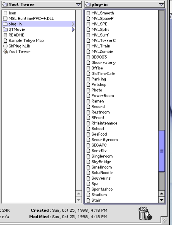Viewport: 172px width, 225px height.
Task: Select the SobaNoodle file name
Action: click(x=102, y=173)
